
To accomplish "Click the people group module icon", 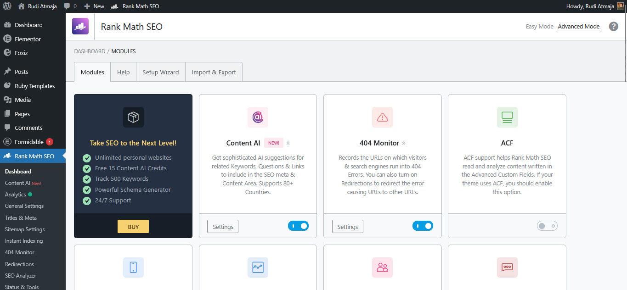I will pos(382,268).
